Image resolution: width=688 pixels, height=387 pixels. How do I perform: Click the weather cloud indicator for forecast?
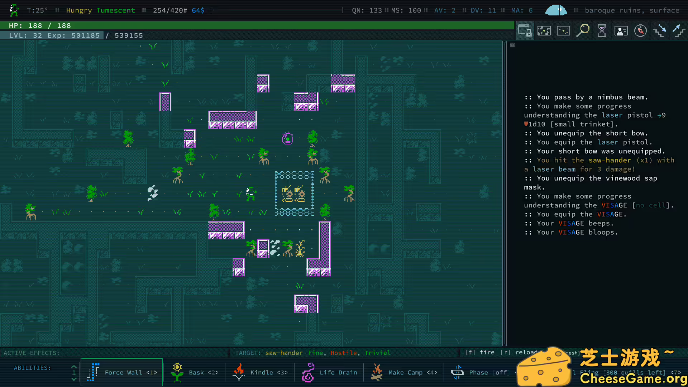click(555, 10)
